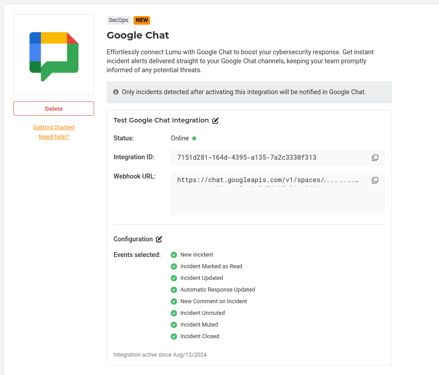Viewport: 439px width, 375px height.
Task: Open the Getting Started link
Action: (54, 127)
